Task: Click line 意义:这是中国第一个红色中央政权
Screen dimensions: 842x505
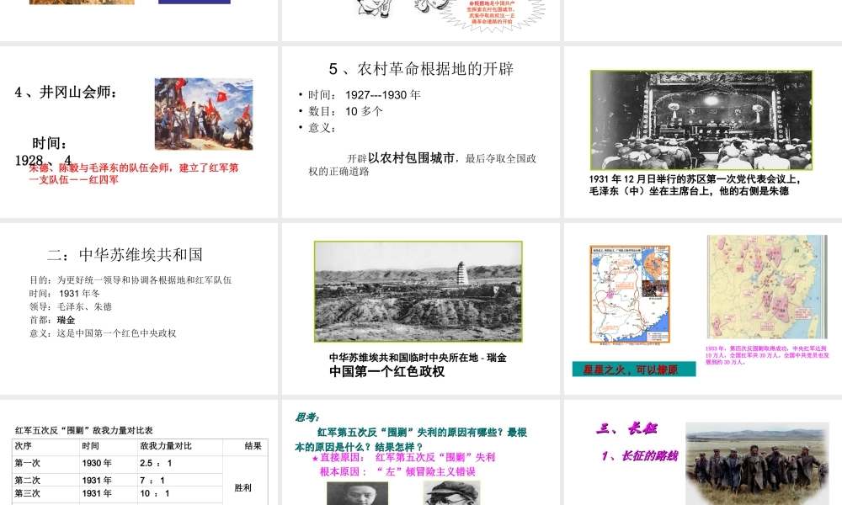Action: click(103, 333)
